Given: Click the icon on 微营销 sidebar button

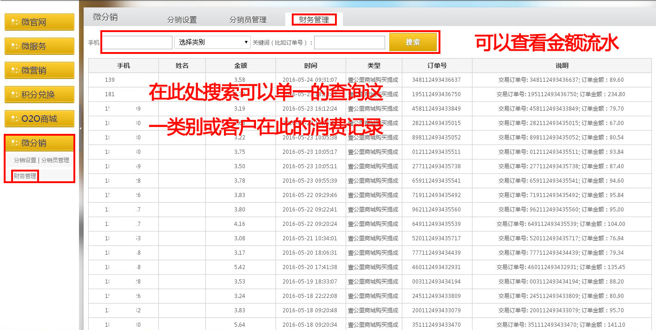Looking at the screenshot, I should point(15,71).
